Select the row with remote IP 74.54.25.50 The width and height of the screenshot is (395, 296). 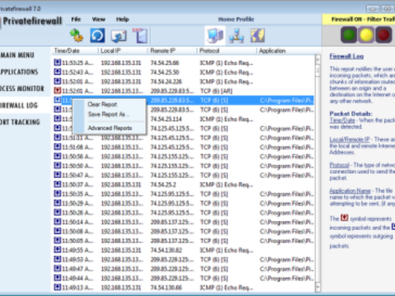click(183, 72)
